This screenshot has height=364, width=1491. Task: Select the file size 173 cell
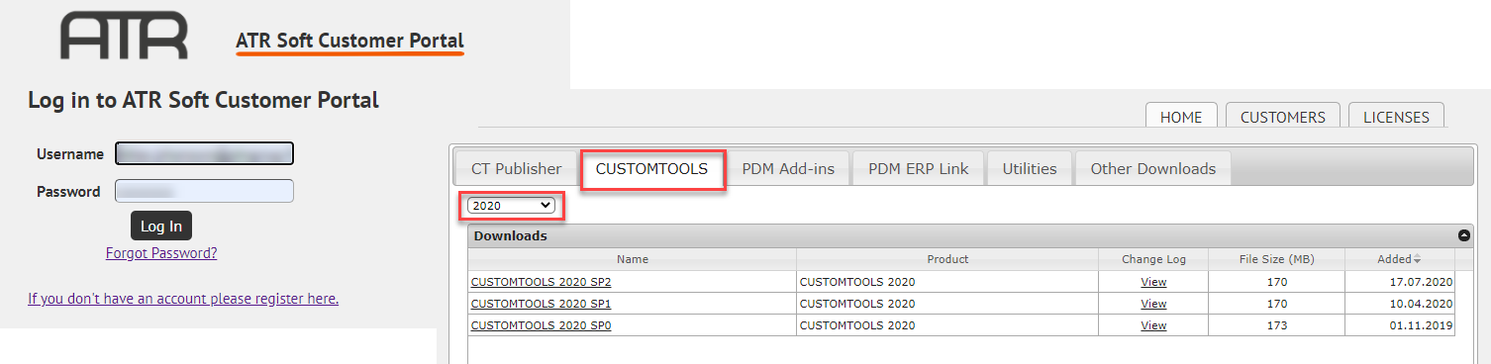coord(1277,325)
